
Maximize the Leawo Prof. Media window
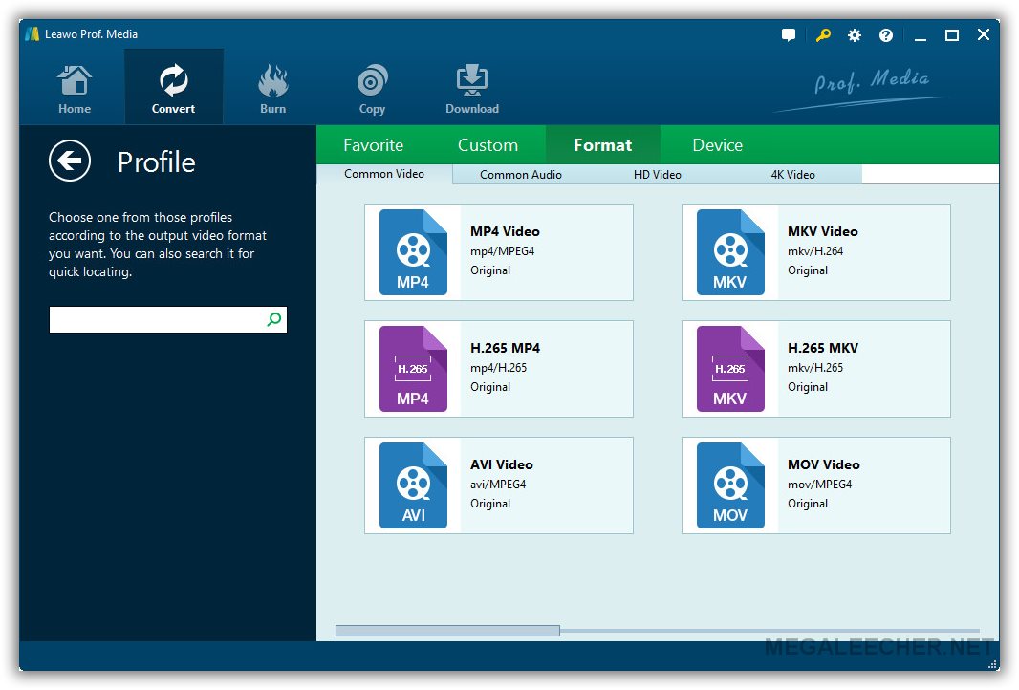(951, 35)
